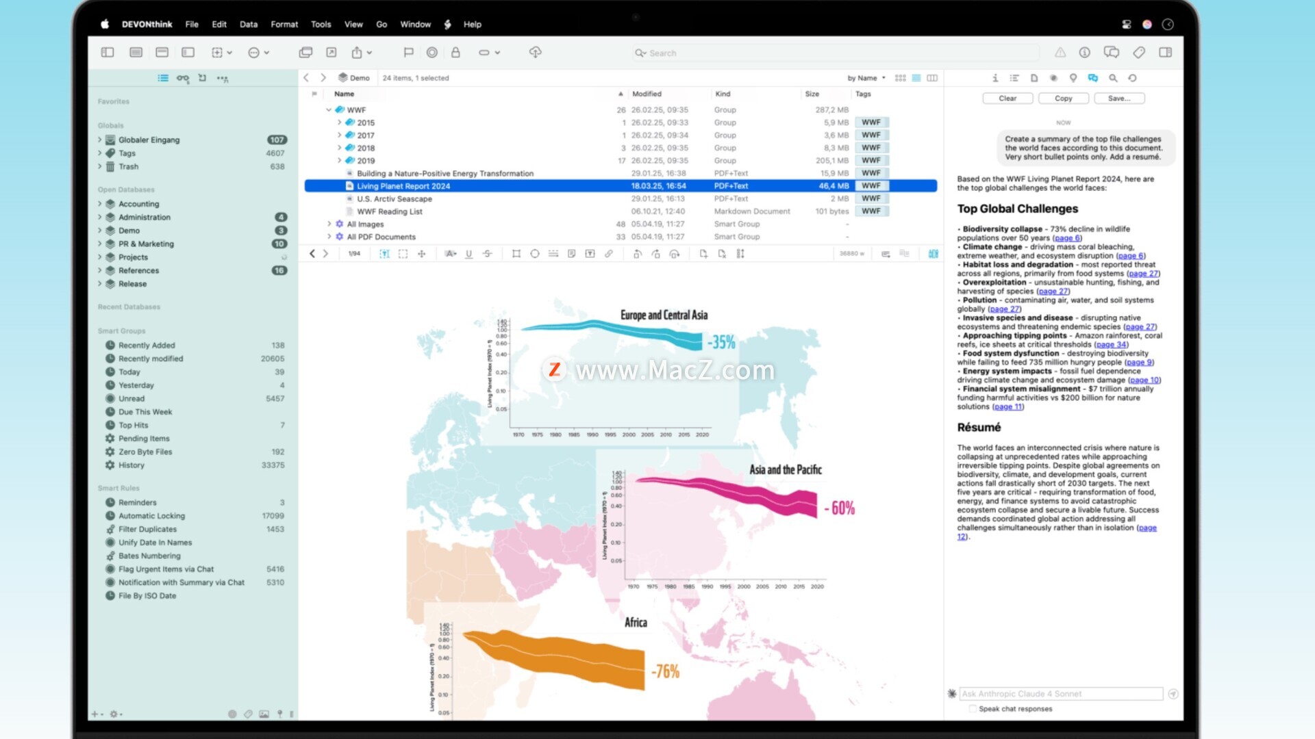Select the inspector search magnifier icon

pyautogui.click(x=1113, y=78)
